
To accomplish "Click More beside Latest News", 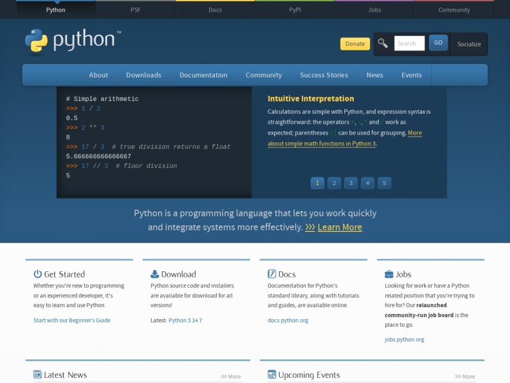I will click(x=231, y=377).
